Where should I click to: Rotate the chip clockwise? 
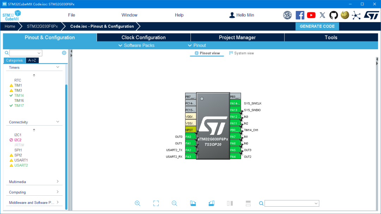click(x=193, y=203)
